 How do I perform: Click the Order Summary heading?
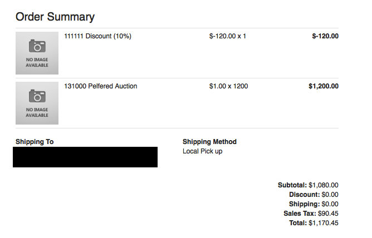tap(55, 17)
